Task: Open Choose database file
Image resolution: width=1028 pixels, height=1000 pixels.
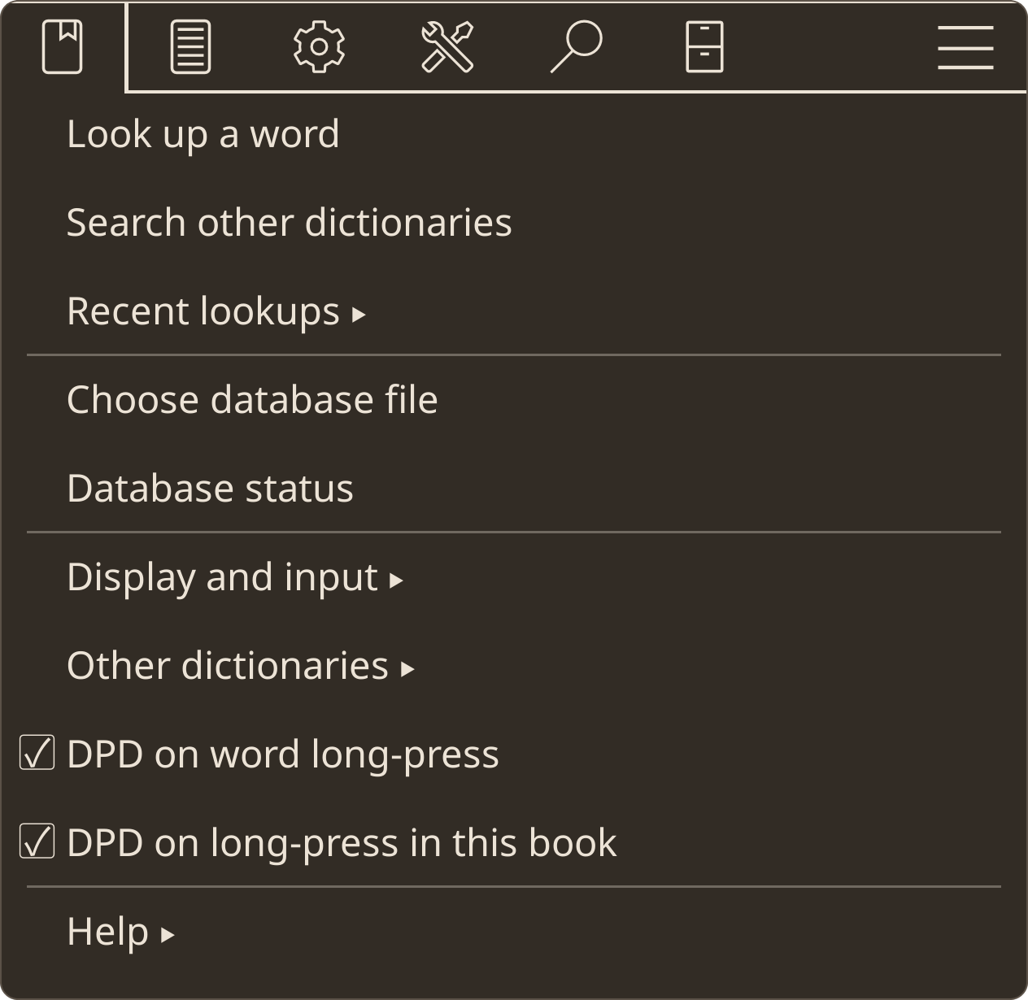Action: point(514,400)
